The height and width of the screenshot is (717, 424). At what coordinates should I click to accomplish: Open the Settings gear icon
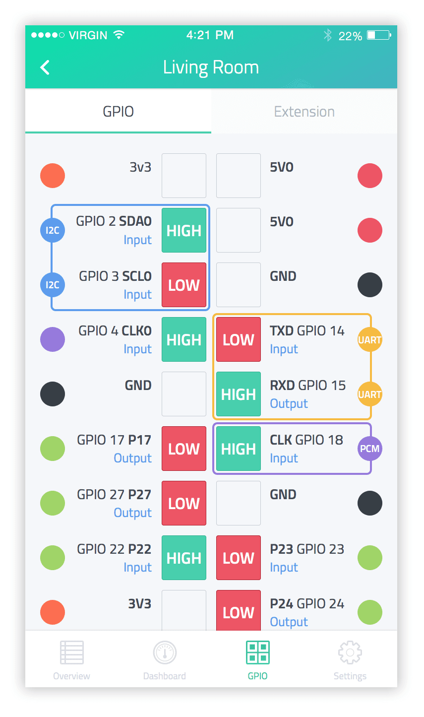350,652
